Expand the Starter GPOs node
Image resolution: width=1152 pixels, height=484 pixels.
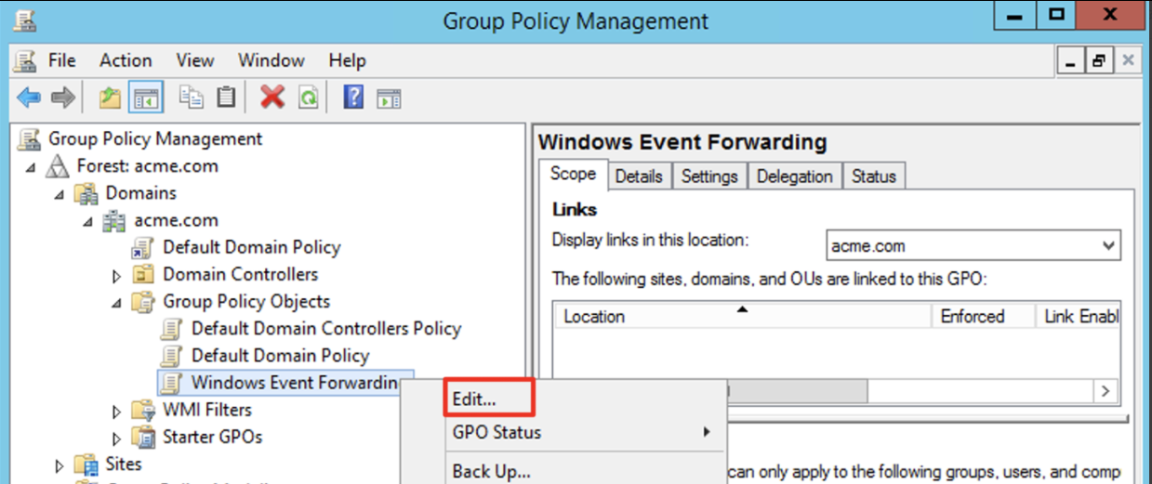[x=117, y=438]
